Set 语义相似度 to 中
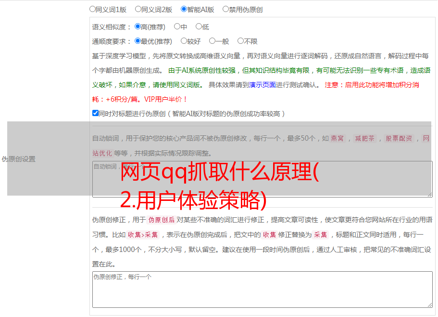This screenshot has height=317, width=438. pyautogui.click(x=177, y=26)
